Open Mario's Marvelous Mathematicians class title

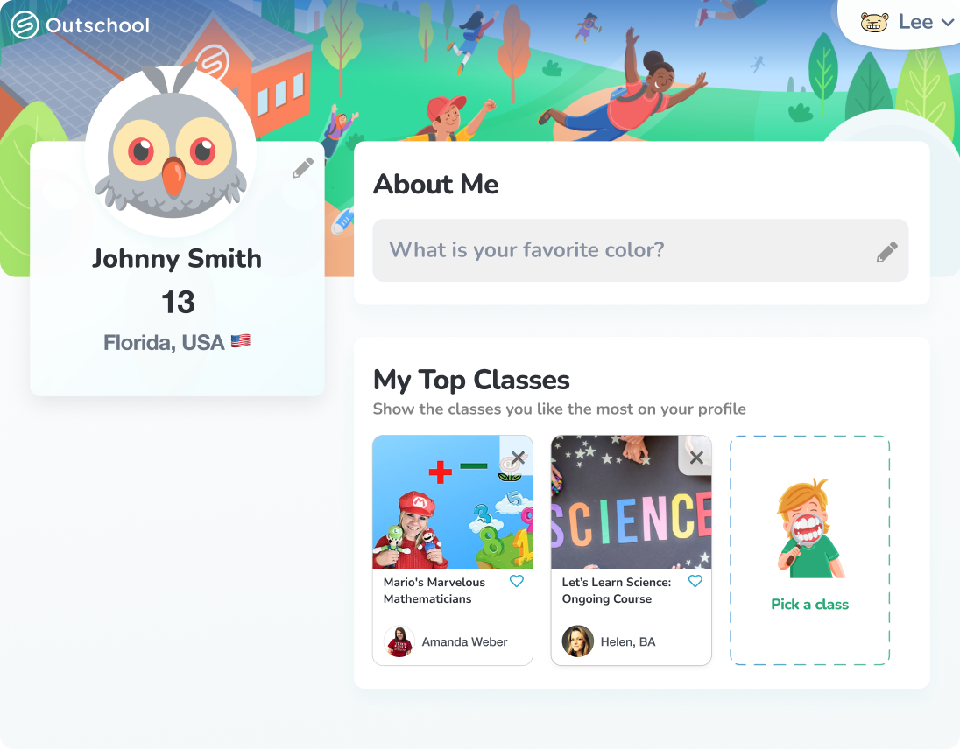[434, 591]
